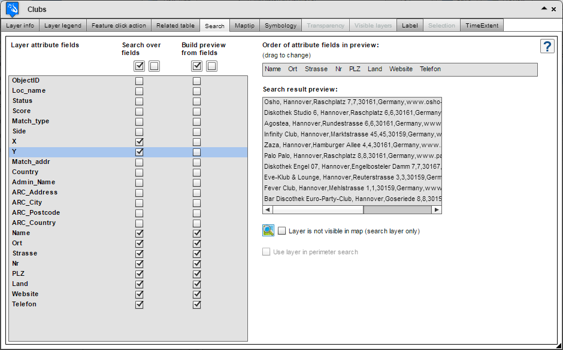Select the Score field row label

click(22, 111)
